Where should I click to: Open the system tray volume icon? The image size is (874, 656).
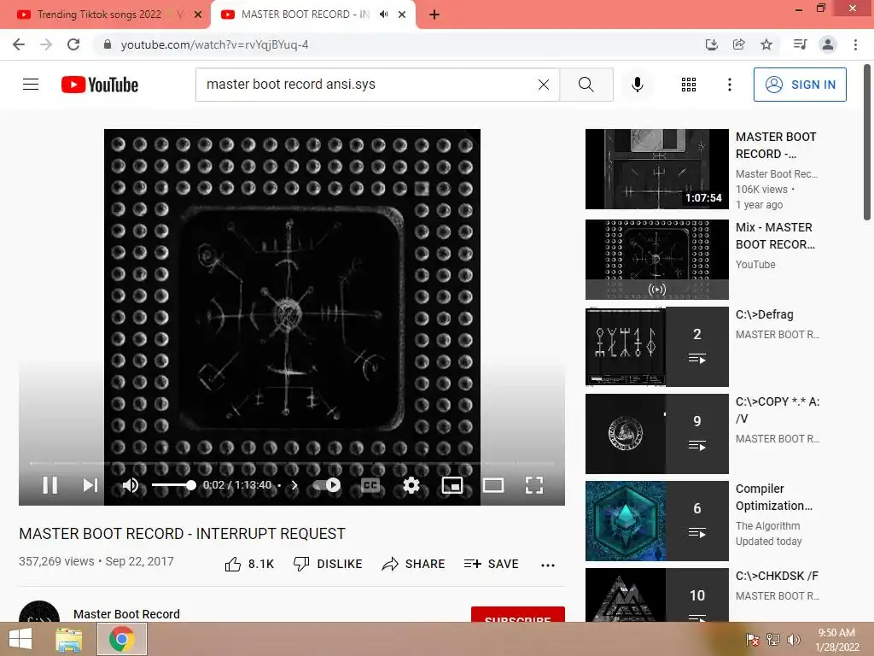(794, 639)
